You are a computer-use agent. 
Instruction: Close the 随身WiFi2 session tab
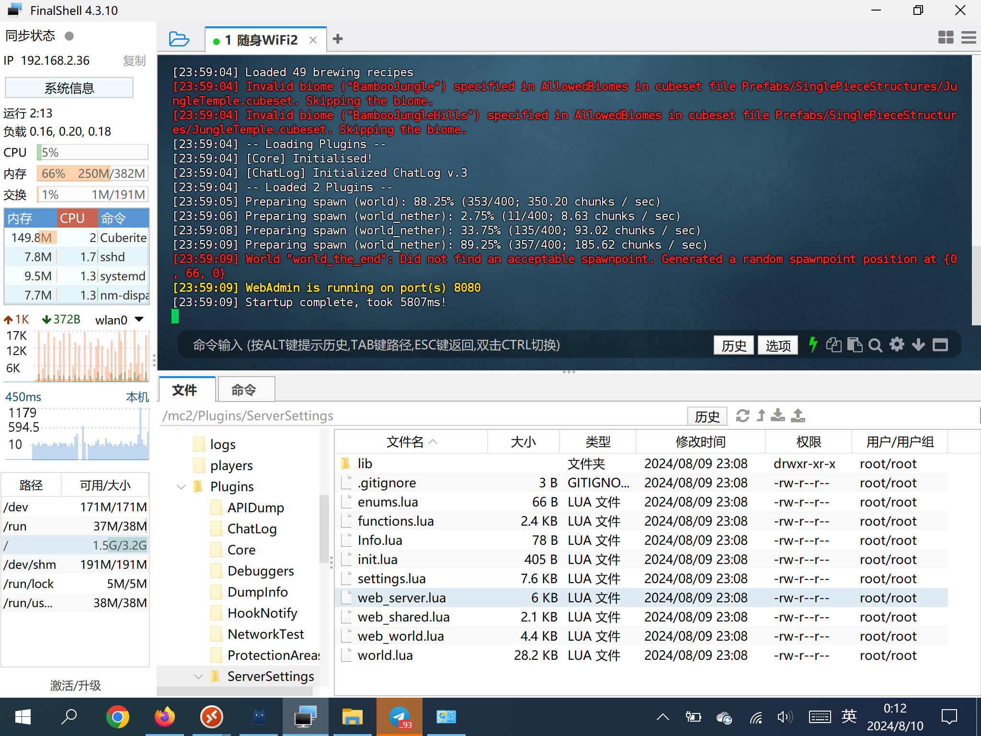point(313,40)
